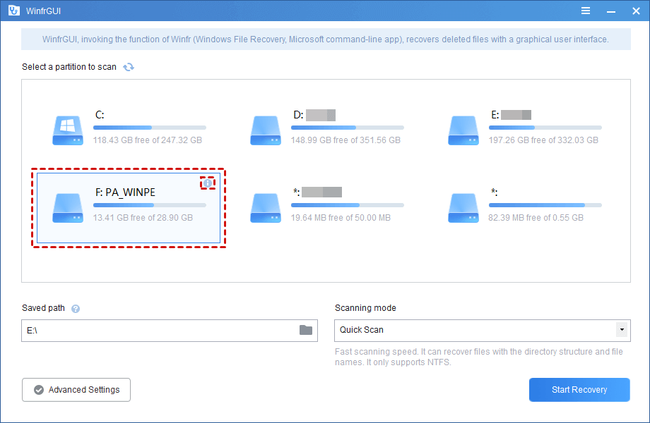Open the Scanning mode dropdown arrow

pos(622,330)
